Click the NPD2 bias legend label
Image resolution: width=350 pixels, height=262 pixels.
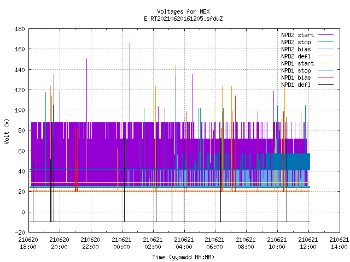tap(296, 49)
